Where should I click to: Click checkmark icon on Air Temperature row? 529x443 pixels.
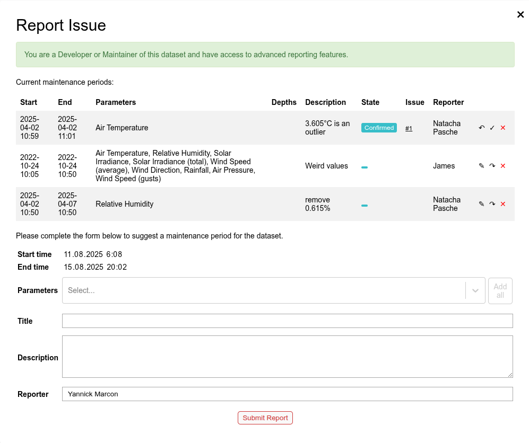tap(492, 128)
